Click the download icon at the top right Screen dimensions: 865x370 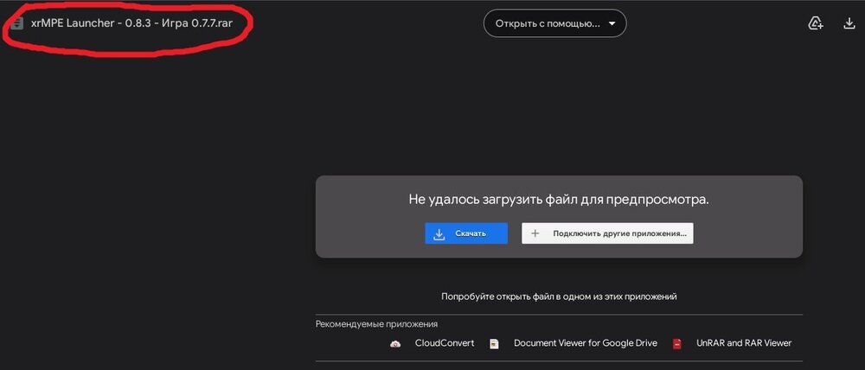pyautogui.click(x=849, y=23)
